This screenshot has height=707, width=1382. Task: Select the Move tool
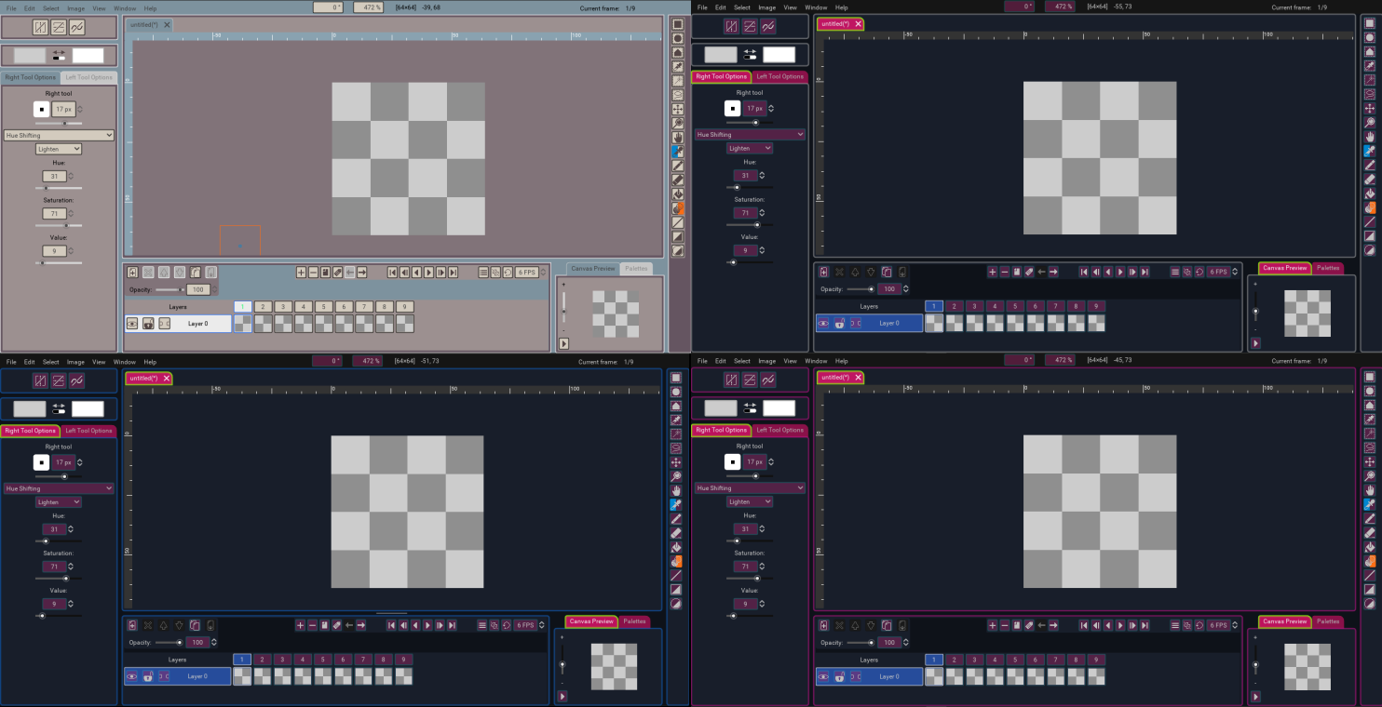678,110
